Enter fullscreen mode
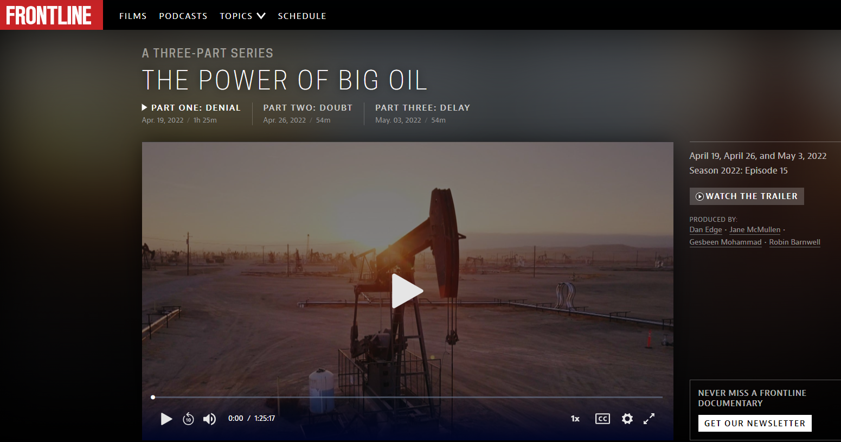 pos(649,419)
